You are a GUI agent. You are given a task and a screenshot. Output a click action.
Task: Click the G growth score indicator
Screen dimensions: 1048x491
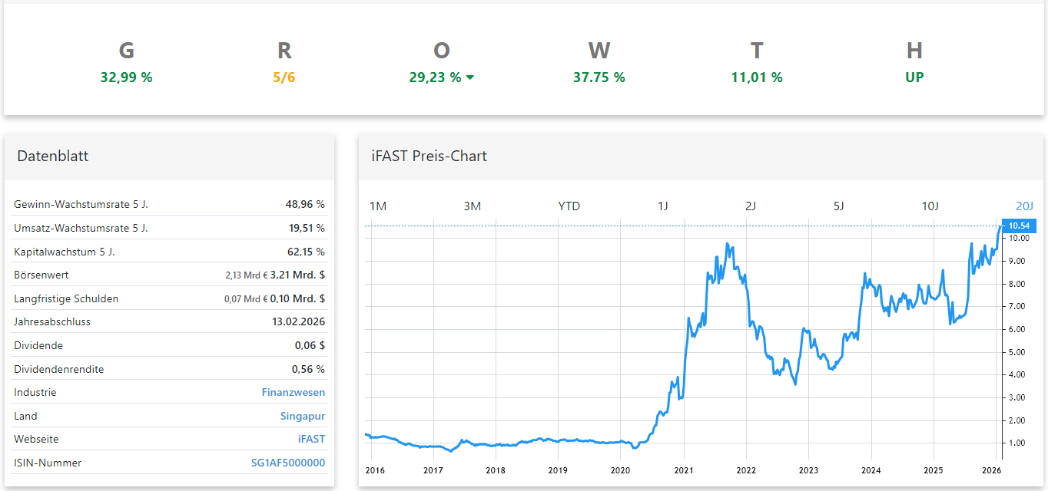click(x=126, y=50)
